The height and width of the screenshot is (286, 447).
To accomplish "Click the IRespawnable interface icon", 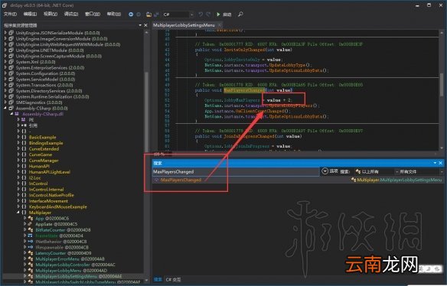I will click(x=30, y=247).
